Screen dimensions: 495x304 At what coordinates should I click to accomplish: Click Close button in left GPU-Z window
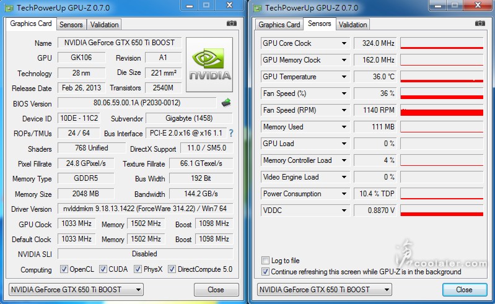coord(216,290)
